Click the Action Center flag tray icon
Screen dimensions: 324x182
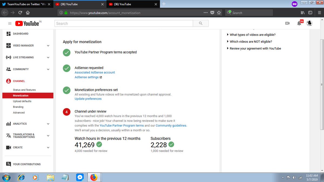(x=288, y=177)
